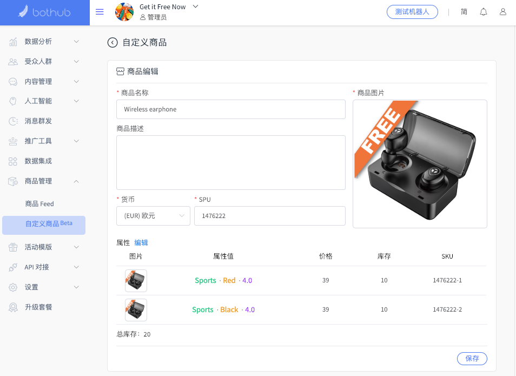Viewport: 516px width, 376px height.
Task: Click SKU value 1476222-1
Action: coord(447,281)
